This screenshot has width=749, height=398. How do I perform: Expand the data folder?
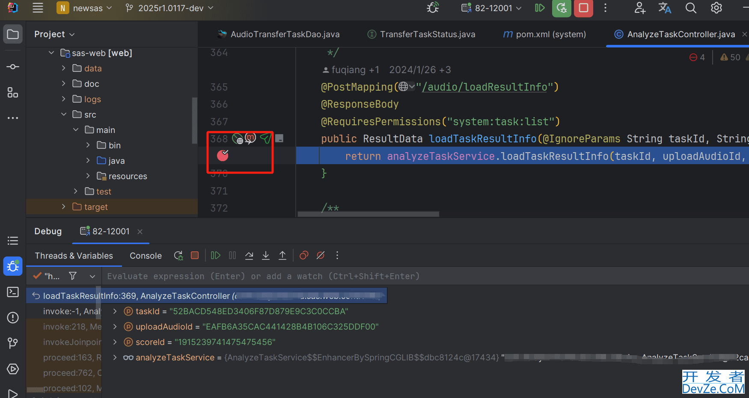[63, 68]
